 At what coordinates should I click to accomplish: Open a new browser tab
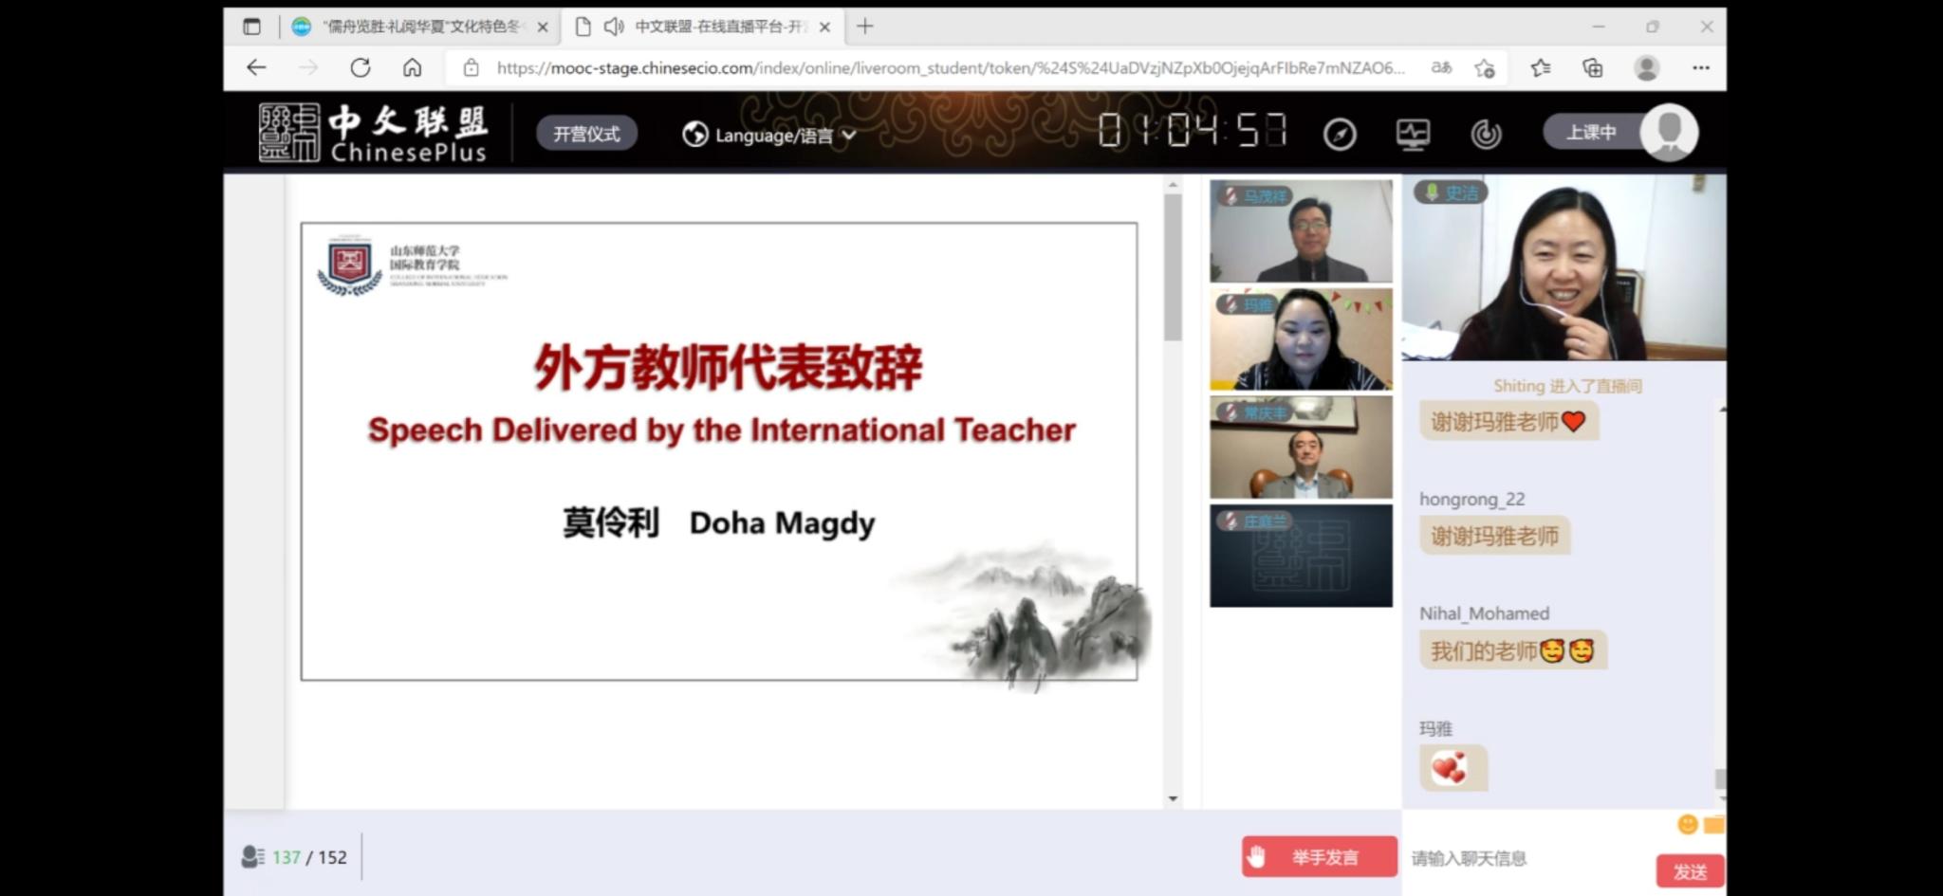(x=864, y=27)
